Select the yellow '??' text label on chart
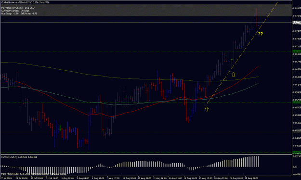 pos(260,34)
